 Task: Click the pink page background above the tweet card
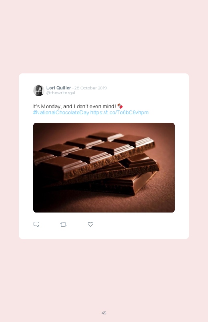coord(104,37)
